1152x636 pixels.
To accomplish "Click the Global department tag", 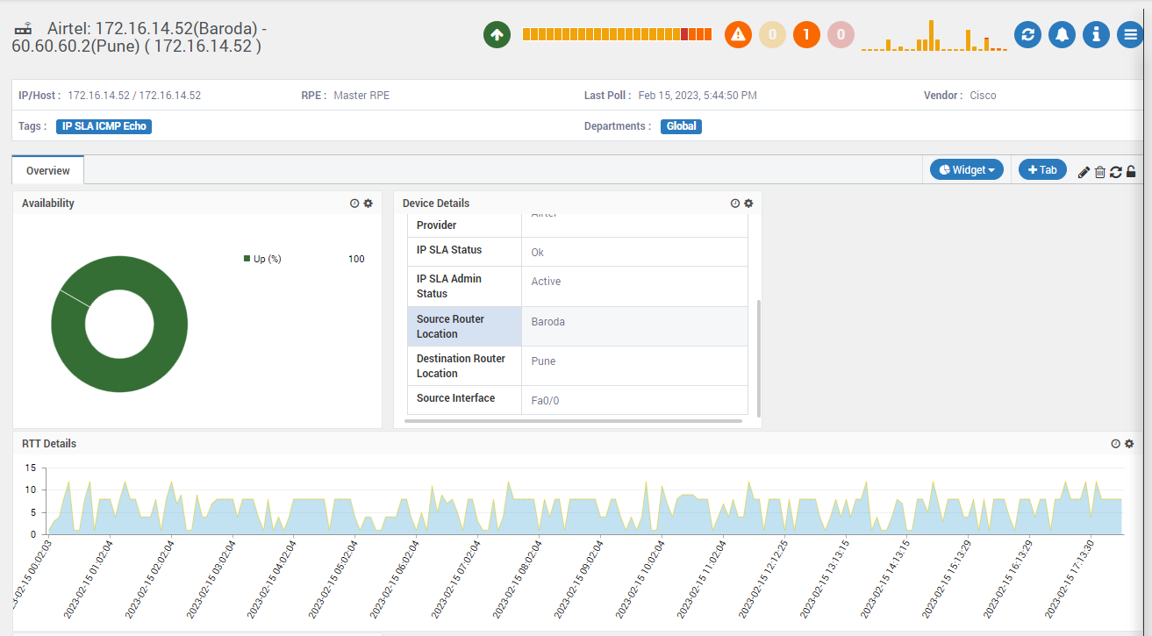I will [682, 126].
